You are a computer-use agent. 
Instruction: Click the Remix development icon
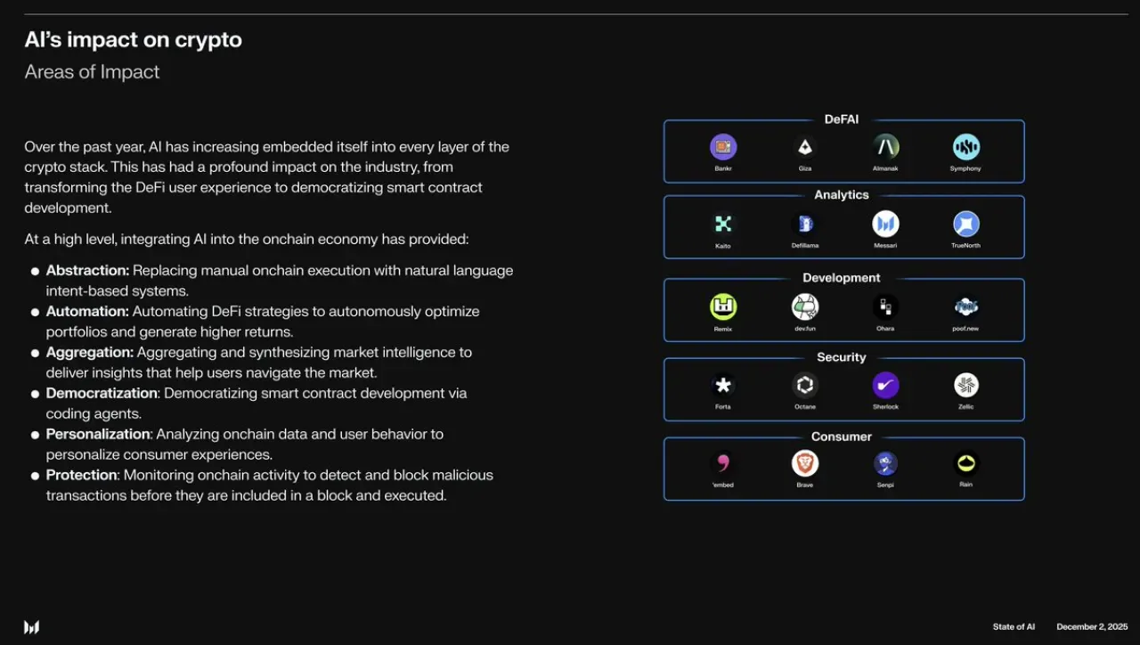pos(723,307)
